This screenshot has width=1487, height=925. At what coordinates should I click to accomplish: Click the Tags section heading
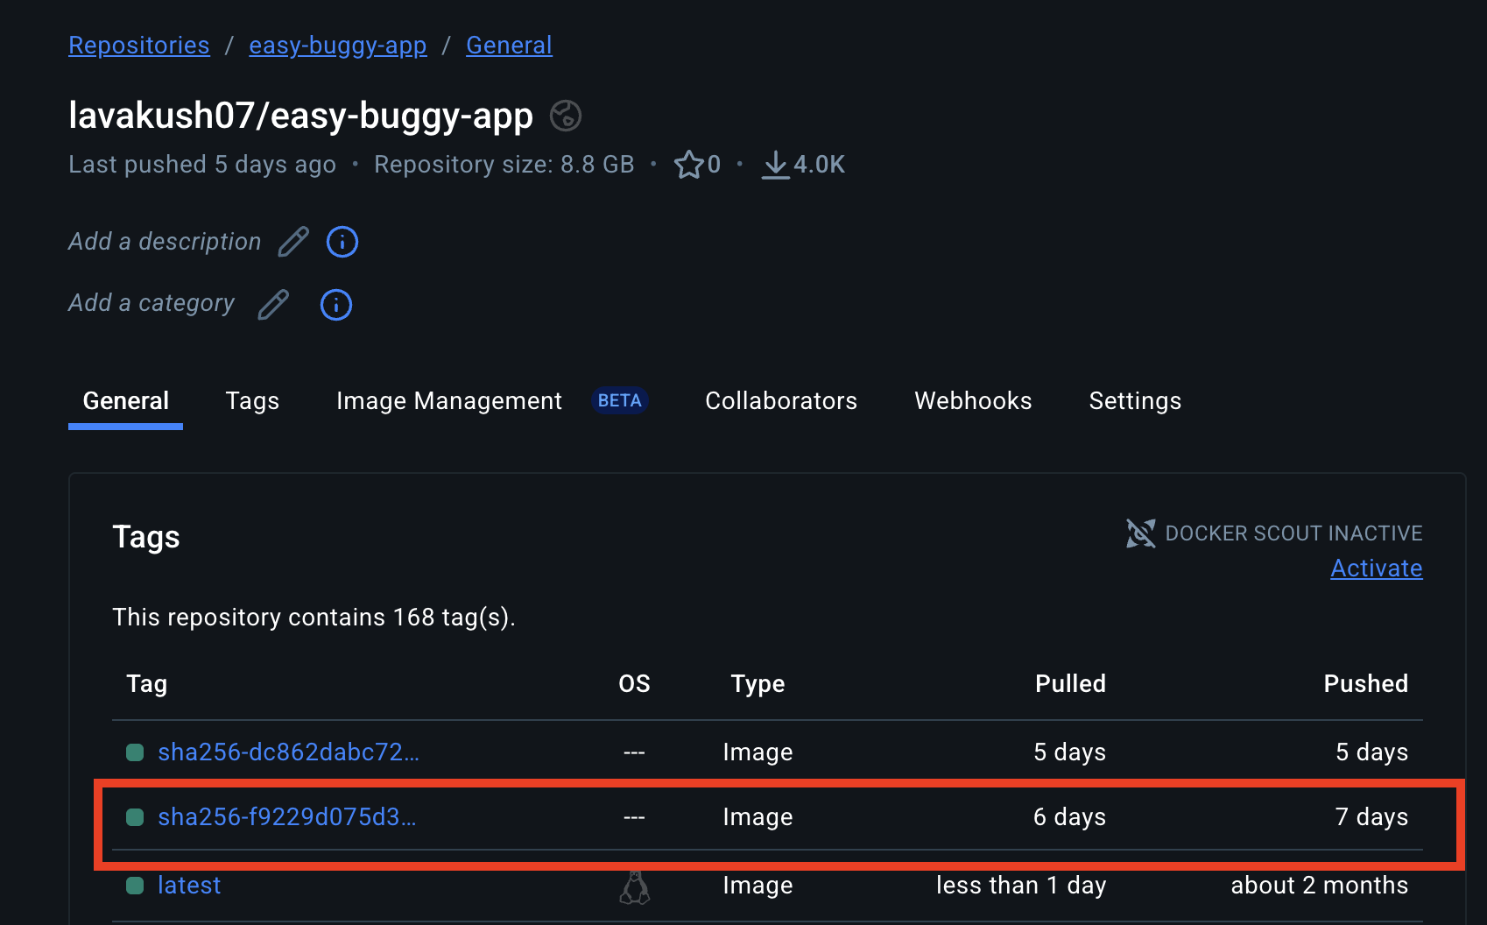pos(146,537)
